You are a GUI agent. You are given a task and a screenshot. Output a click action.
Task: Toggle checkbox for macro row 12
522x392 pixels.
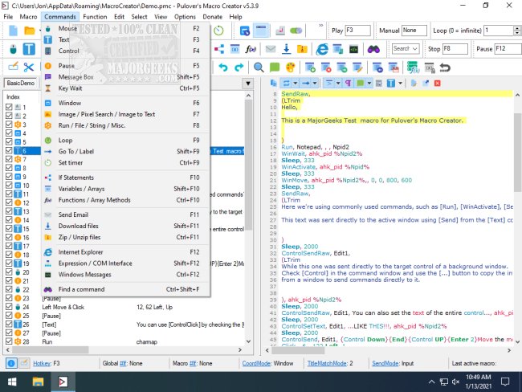[9, 202]
